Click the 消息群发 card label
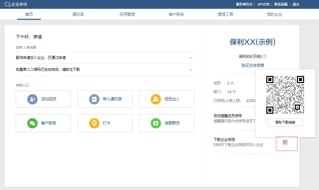This screenshot has width=319, height=190. [x=172, y=123]
